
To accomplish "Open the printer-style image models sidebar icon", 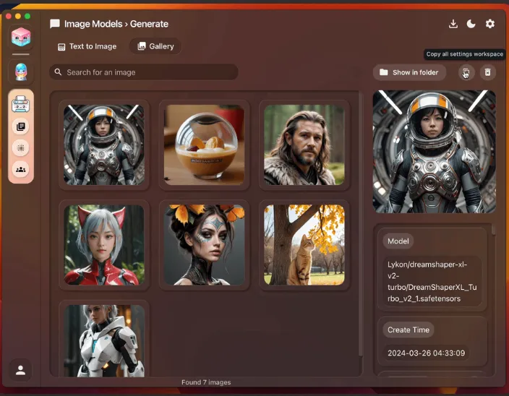I will tap(21, 105).
